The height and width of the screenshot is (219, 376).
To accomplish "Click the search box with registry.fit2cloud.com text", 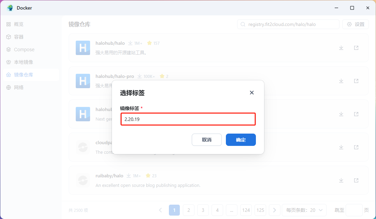I will (288, 24).
